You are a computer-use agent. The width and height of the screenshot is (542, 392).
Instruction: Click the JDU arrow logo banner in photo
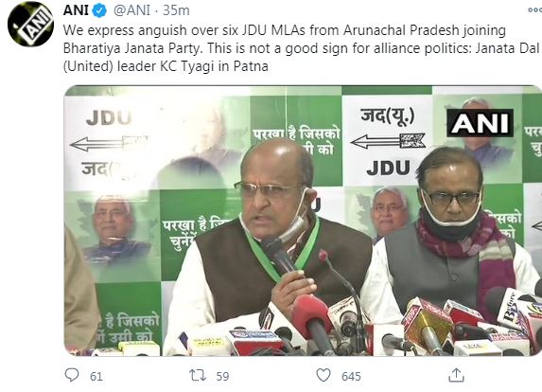click(x=388, y=142)
